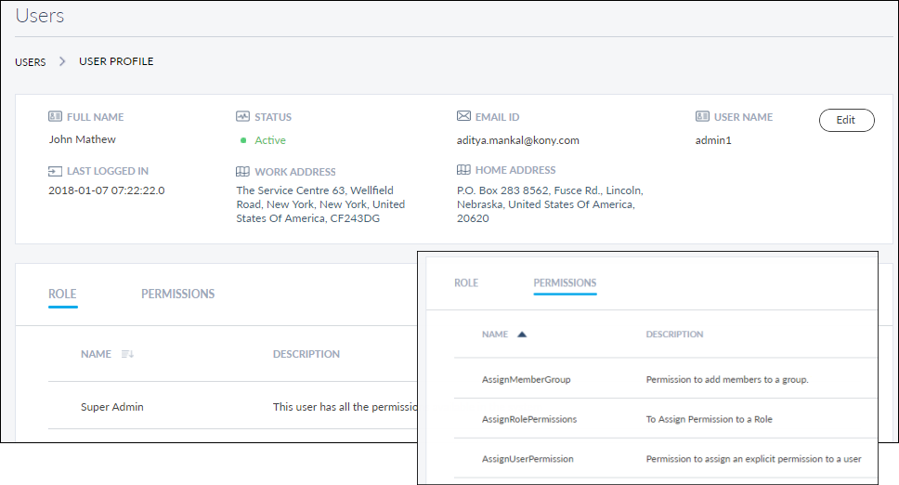Select the Role tab in the overlay panel
This screenshot has height=485, width=899.
pos(466,282)
